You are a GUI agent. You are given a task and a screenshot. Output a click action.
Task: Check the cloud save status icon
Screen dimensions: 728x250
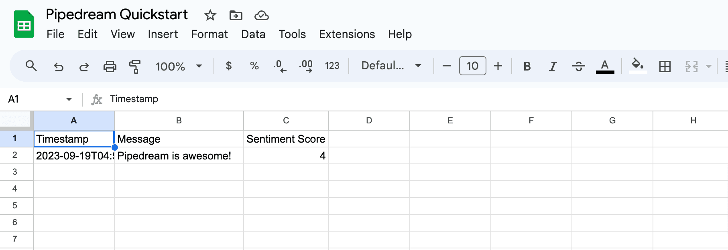click(261, 15)
